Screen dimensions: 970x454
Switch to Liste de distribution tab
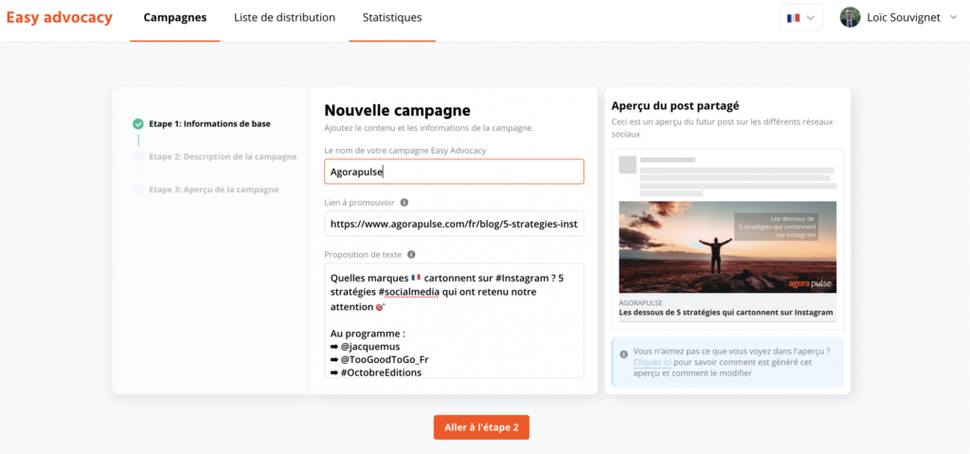point(284,17)
